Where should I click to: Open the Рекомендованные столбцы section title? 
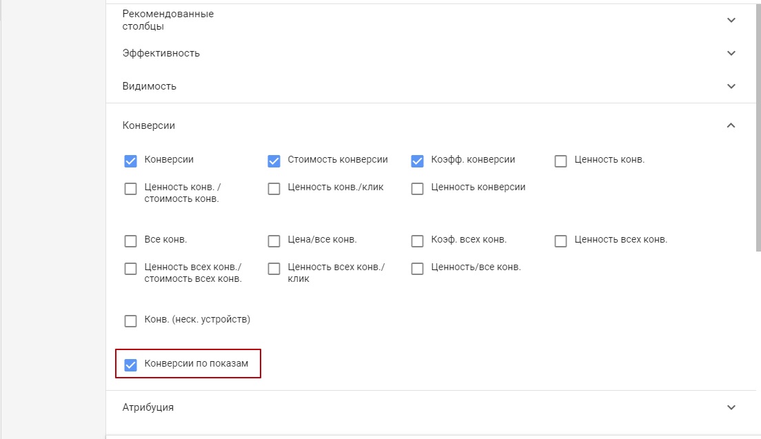[x=168, y=20]
